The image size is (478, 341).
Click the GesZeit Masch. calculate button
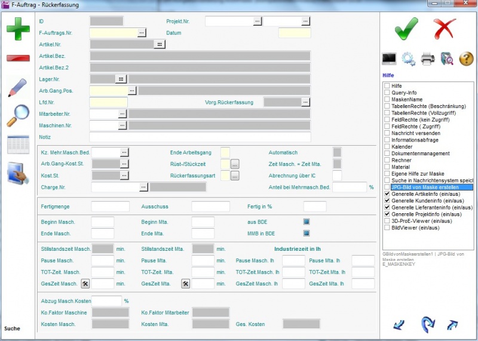click(x=85, y=284)
